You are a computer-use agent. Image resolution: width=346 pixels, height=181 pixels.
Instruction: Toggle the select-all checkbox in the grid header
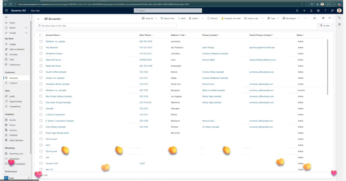pos(41,35)
